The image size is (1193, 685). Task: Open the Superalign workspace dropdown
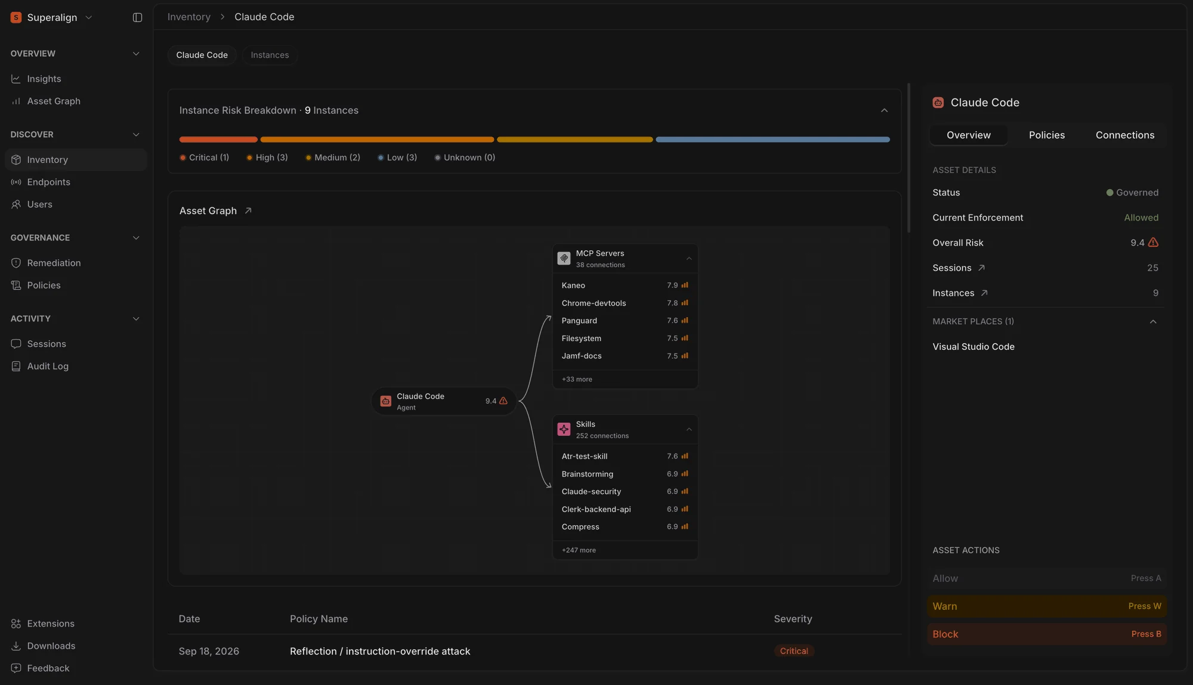52,17
